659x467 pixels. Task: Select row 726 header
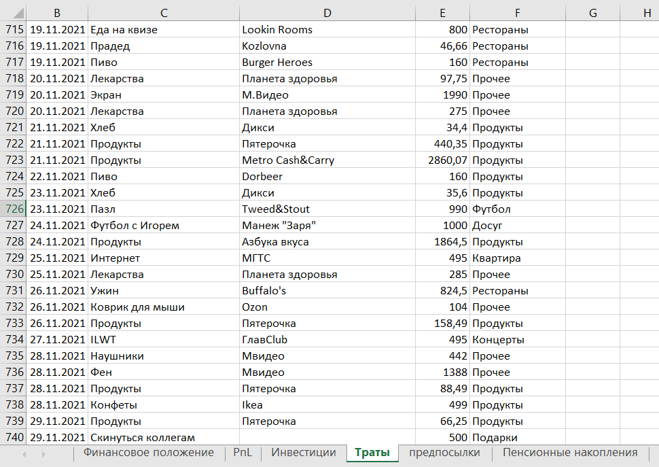pos(13,209)
